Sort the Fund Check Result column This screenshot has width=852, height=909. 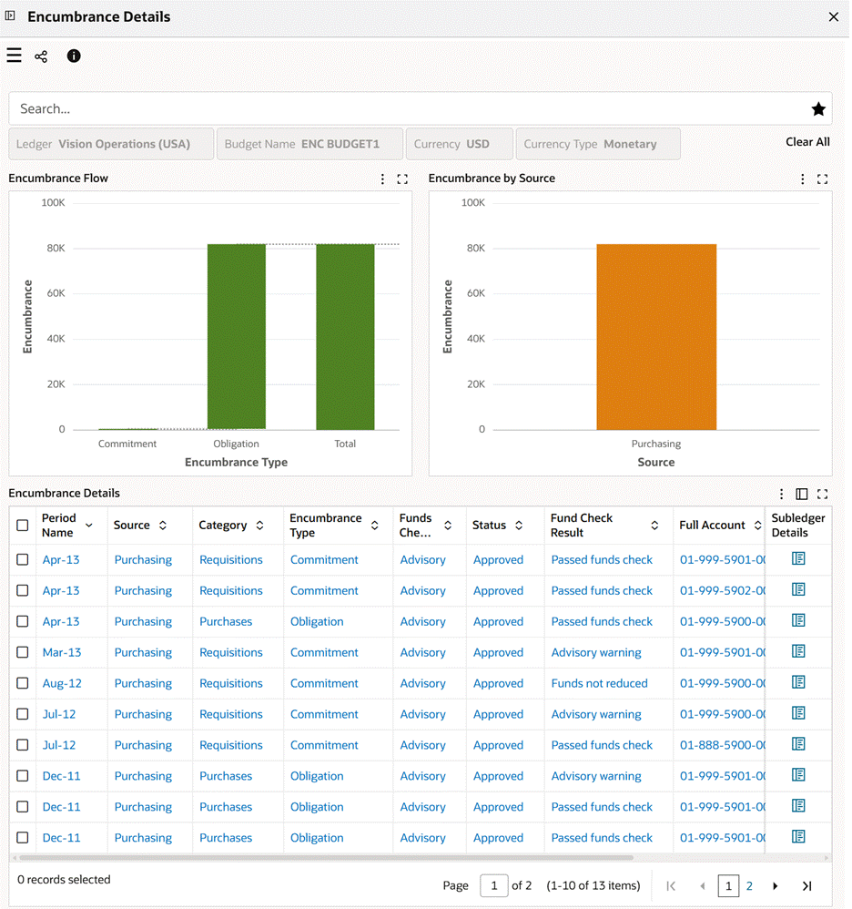click(654, 526)
